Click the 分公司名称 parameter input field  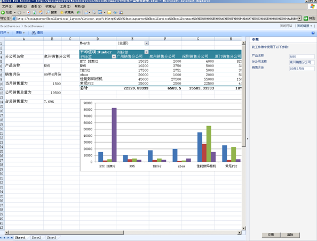302,62
